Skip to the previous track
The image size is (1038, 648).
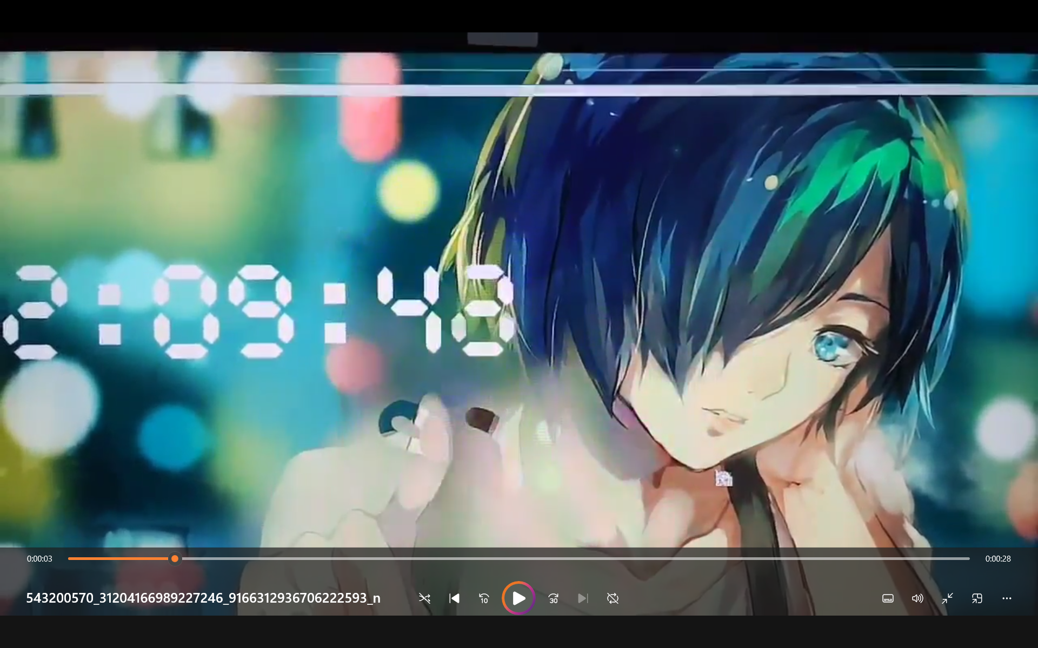pos(454,598)
